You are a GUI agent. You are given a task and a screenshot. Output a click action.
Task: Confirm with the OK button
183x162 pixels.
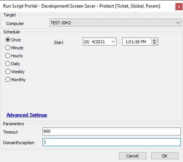tap(165, 156)
